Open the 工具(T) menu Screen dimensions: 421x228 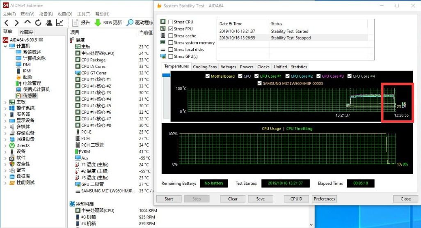84,14
